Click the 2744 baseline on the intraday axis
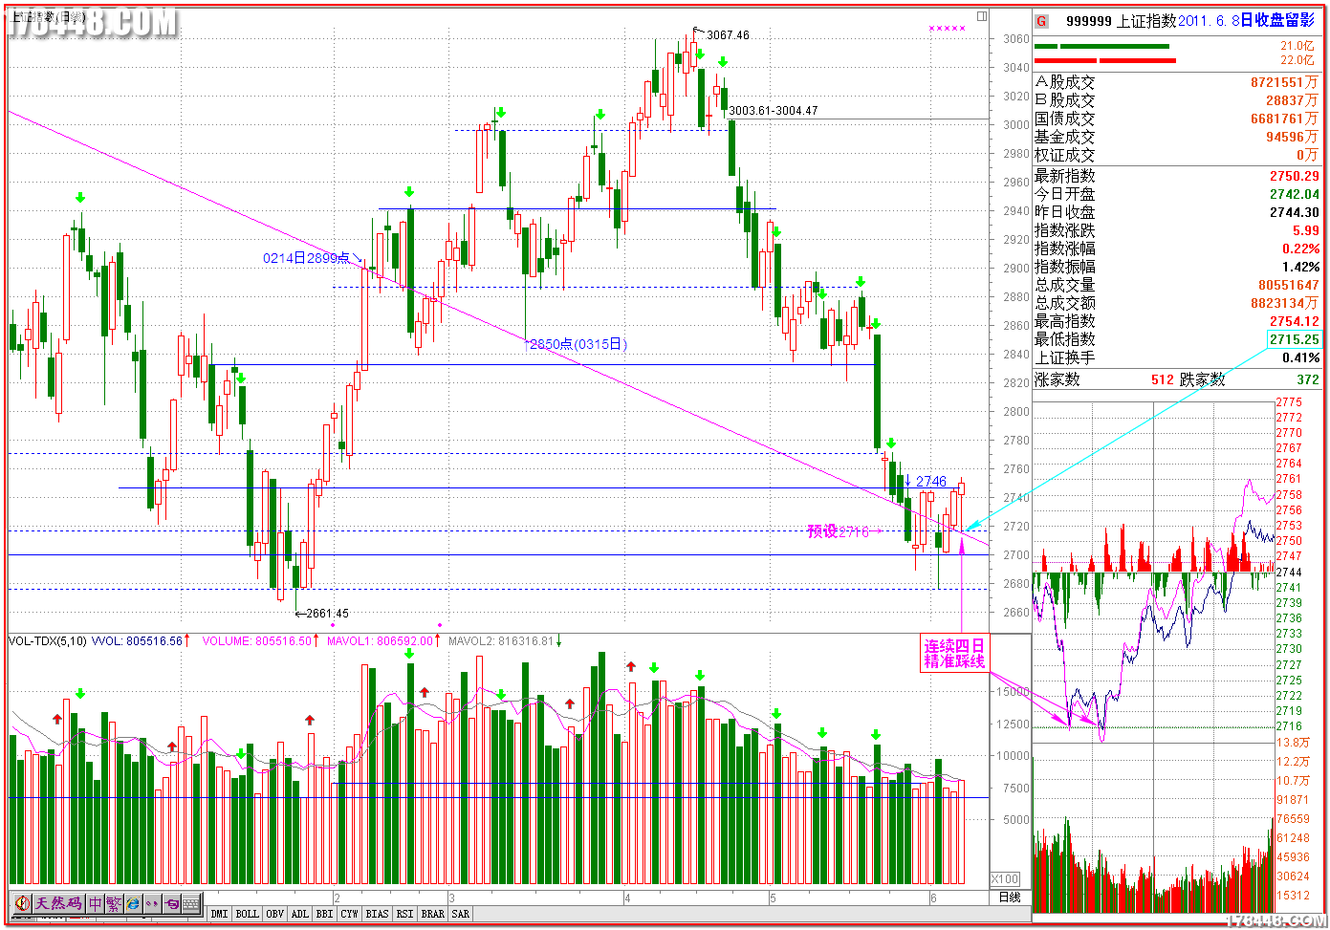Viewport: 1330px width, 930px height. point(1288,572)
